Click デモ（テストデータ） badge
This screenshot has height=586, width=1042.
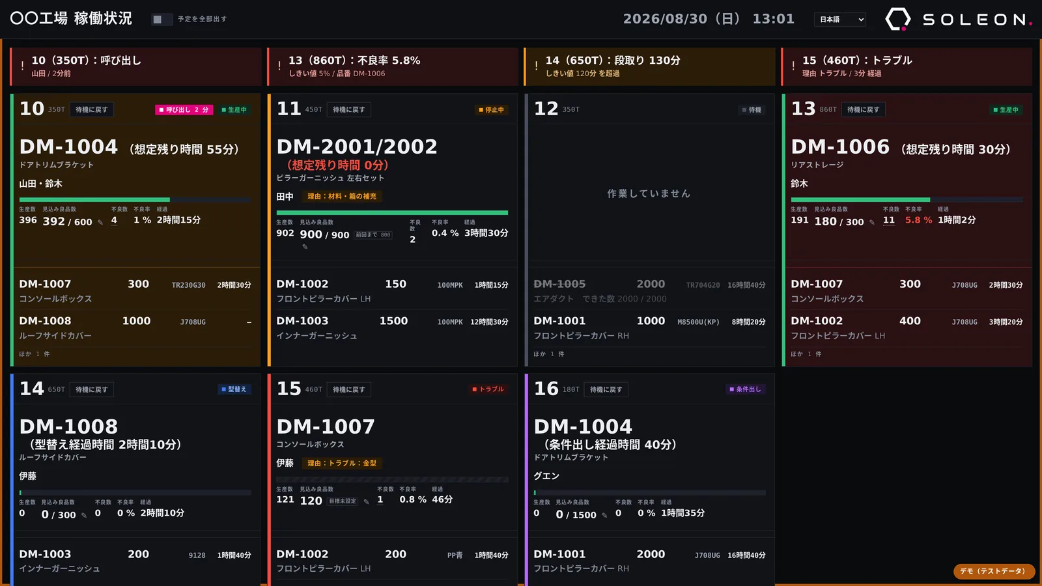993,572
